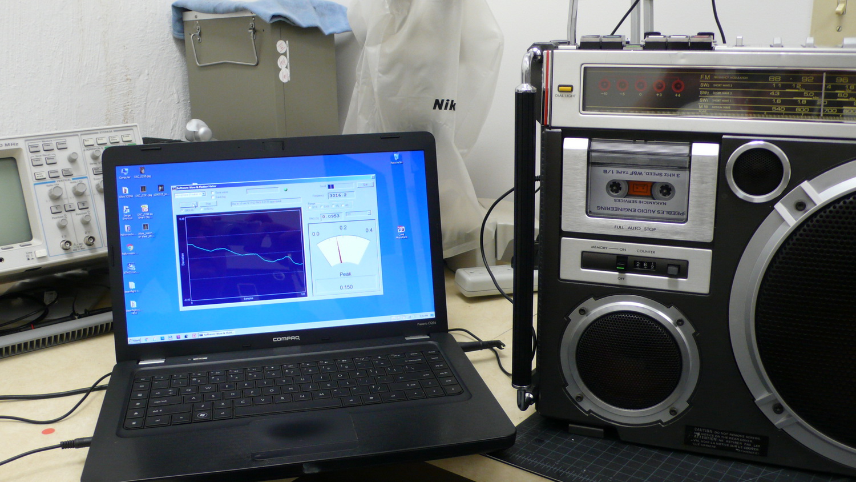Image resolution: width=856 pixels, height=482 pixels.
Task: Click the taskbar clock
Action: tap(423, 316)
